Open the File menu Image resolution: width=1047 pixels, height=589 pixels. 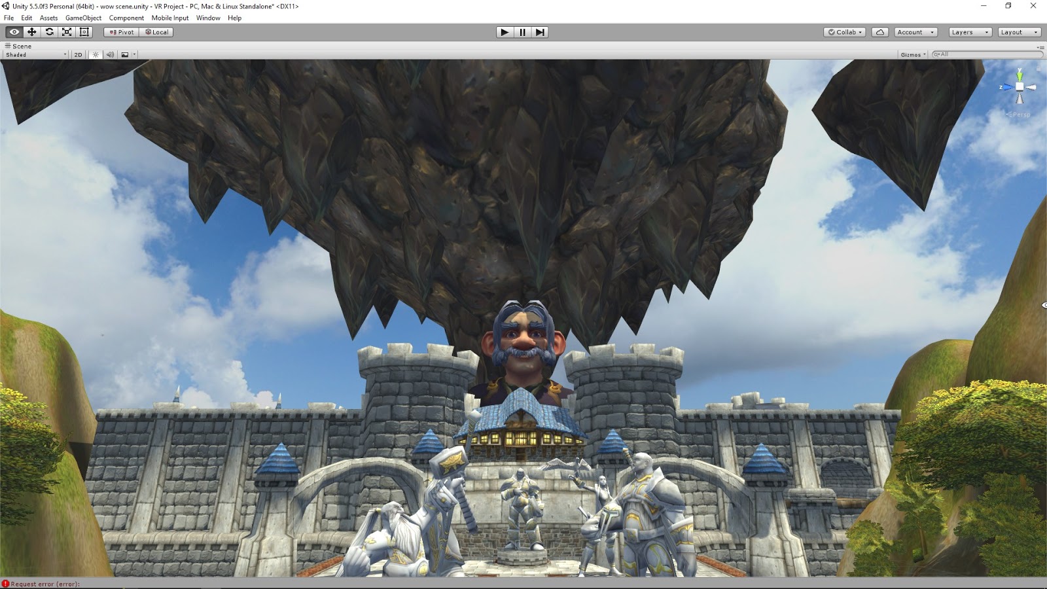[x=9, y=18]
